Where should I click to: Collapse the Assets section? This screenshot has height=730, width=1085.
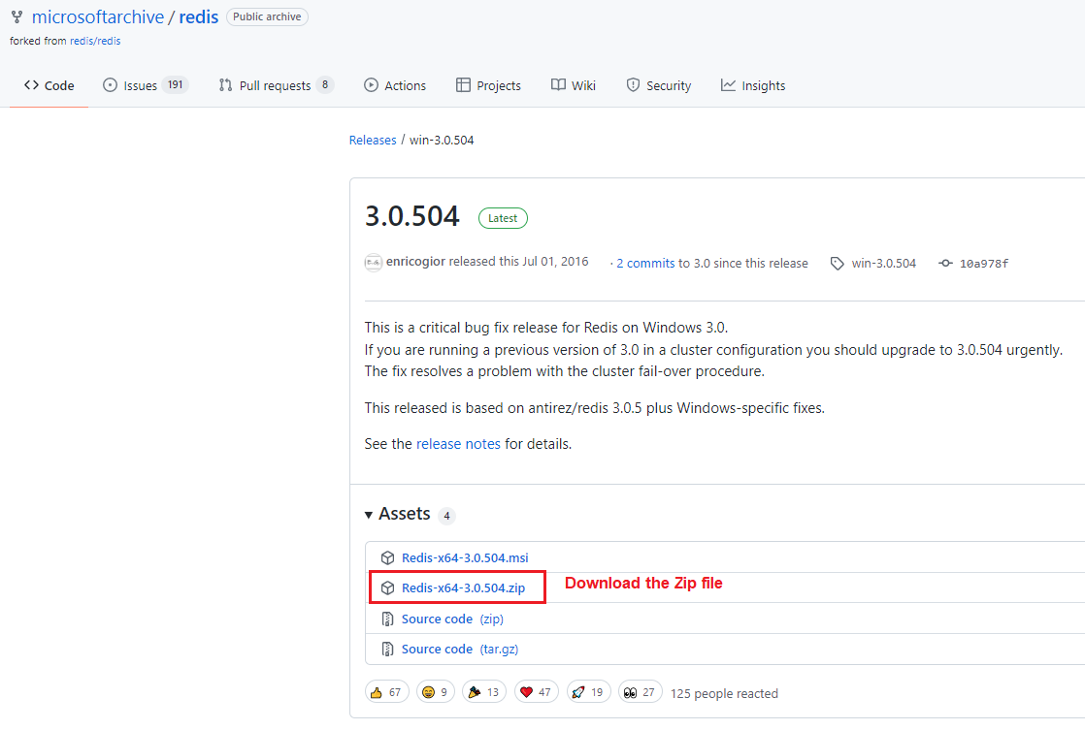[x=369, y=515]
